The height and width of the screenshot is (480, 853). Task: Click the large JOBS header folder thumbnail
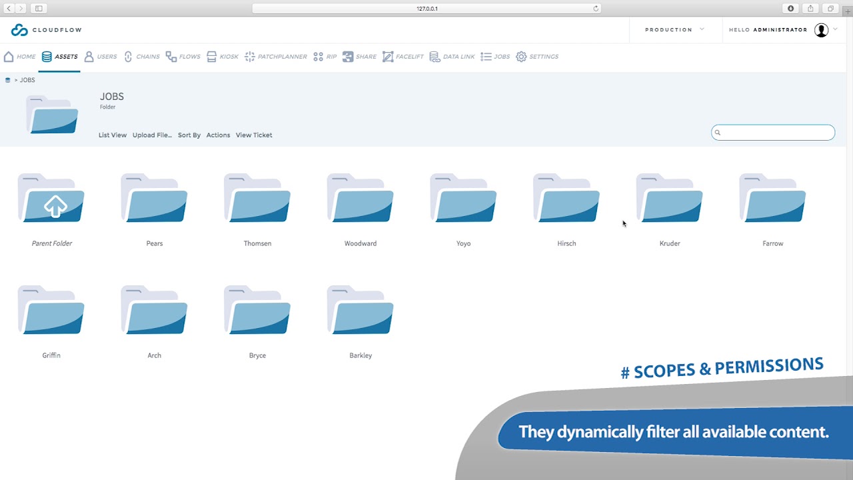tap(53, 115)
